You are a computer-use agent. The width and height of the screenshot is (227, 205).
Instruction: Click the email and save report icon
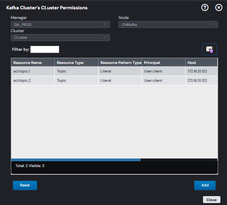(209, 49)
